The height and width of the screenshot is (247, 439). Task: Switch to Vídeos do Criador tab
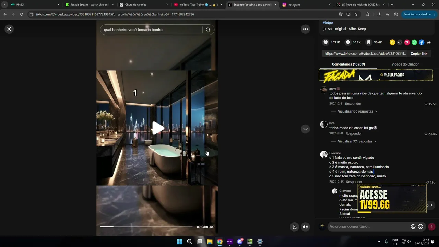405,64
